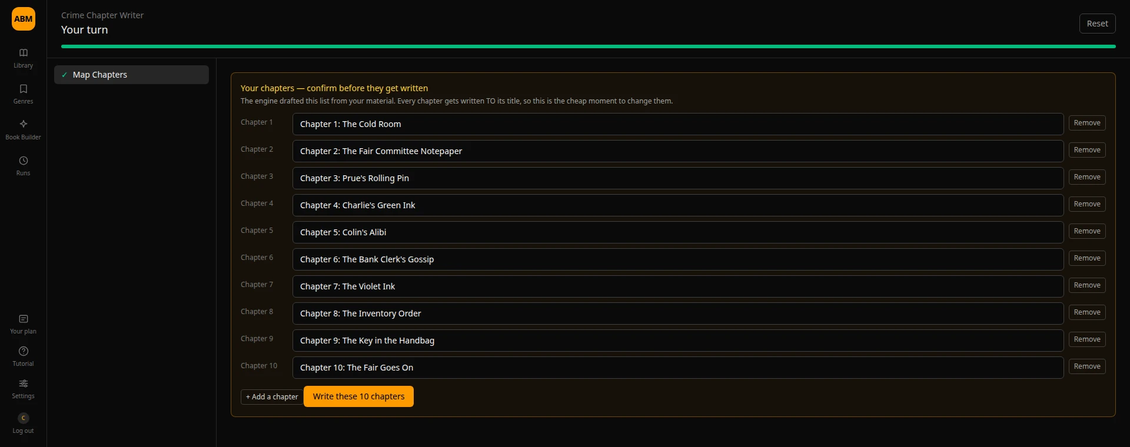
Task: Remove Chapter 4: Charlie's Green Ink
Action: (1087, 204)
